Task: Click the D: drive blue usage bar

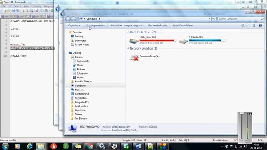Action: 208,40
